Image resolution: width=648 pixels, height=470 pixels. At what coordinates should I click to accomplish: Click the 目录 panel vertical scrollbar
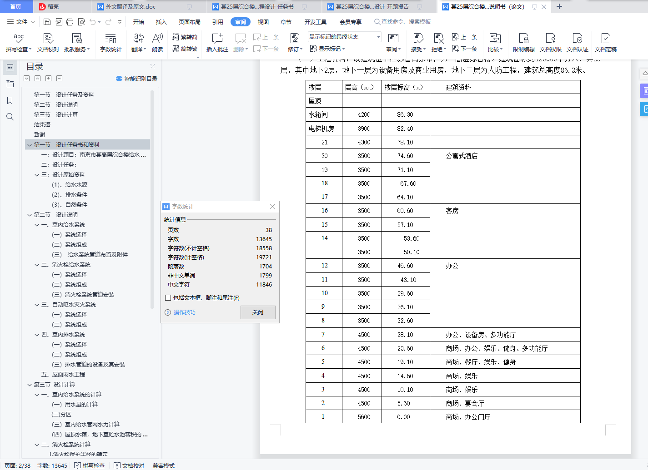coord(152,200)
